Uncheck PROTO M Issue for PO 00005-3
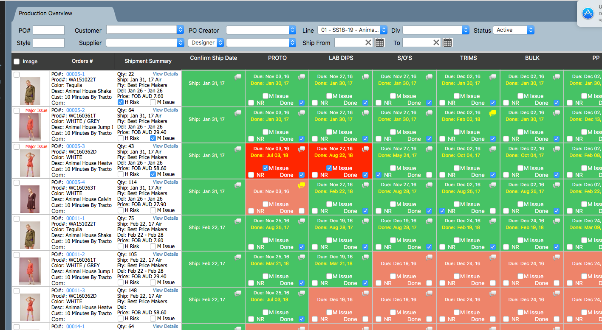Screen dimensions: 602x330 click(265, 168)
